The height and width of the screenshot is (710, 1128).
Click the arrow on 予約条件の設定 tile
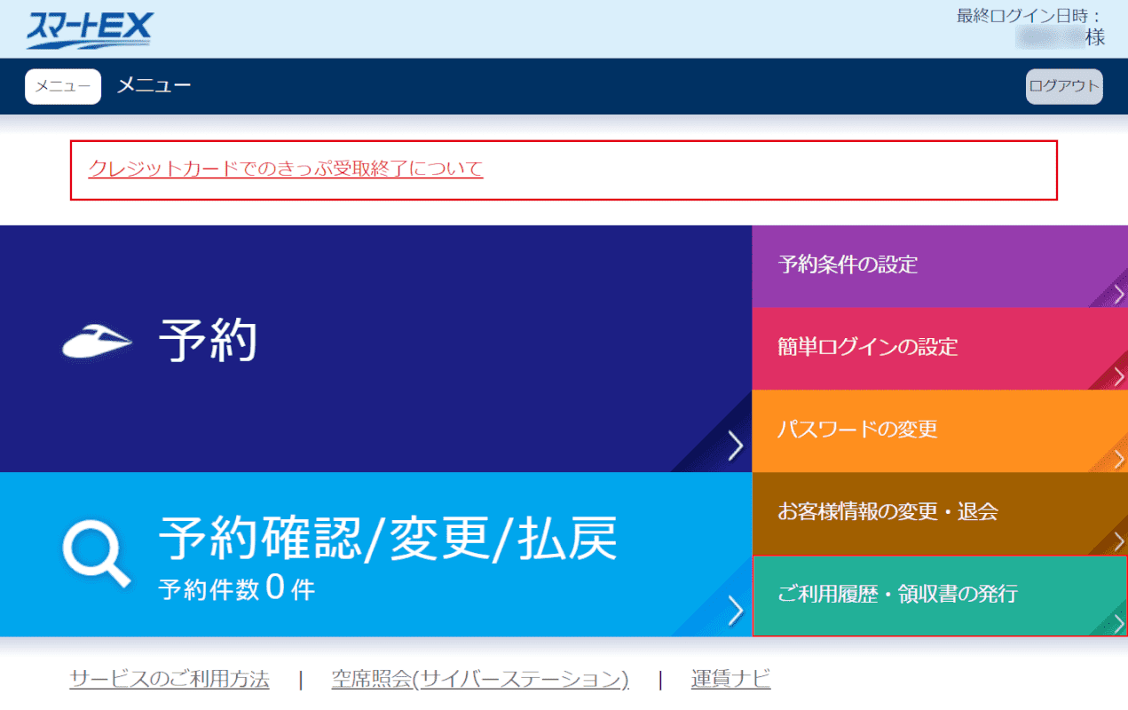click(x=1119, y=295)
